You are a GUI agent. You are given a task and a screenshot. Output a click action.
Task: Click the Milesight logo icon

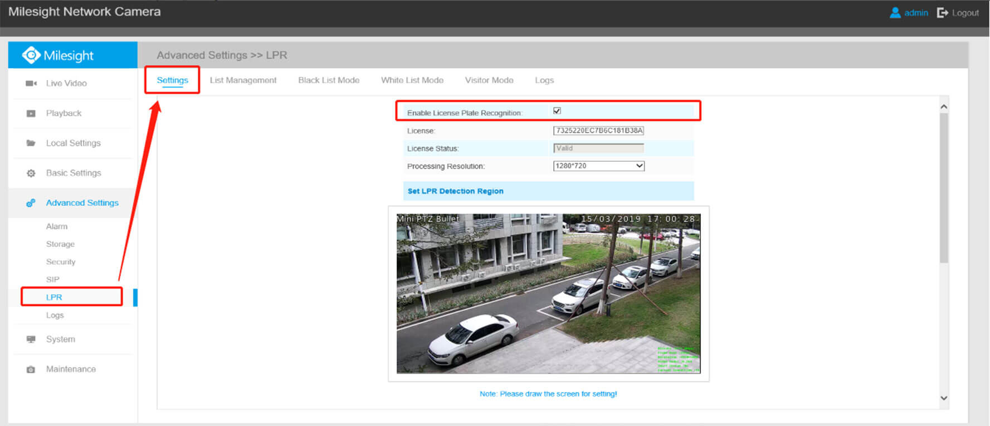pyautogui.click(x=31, y=55)
